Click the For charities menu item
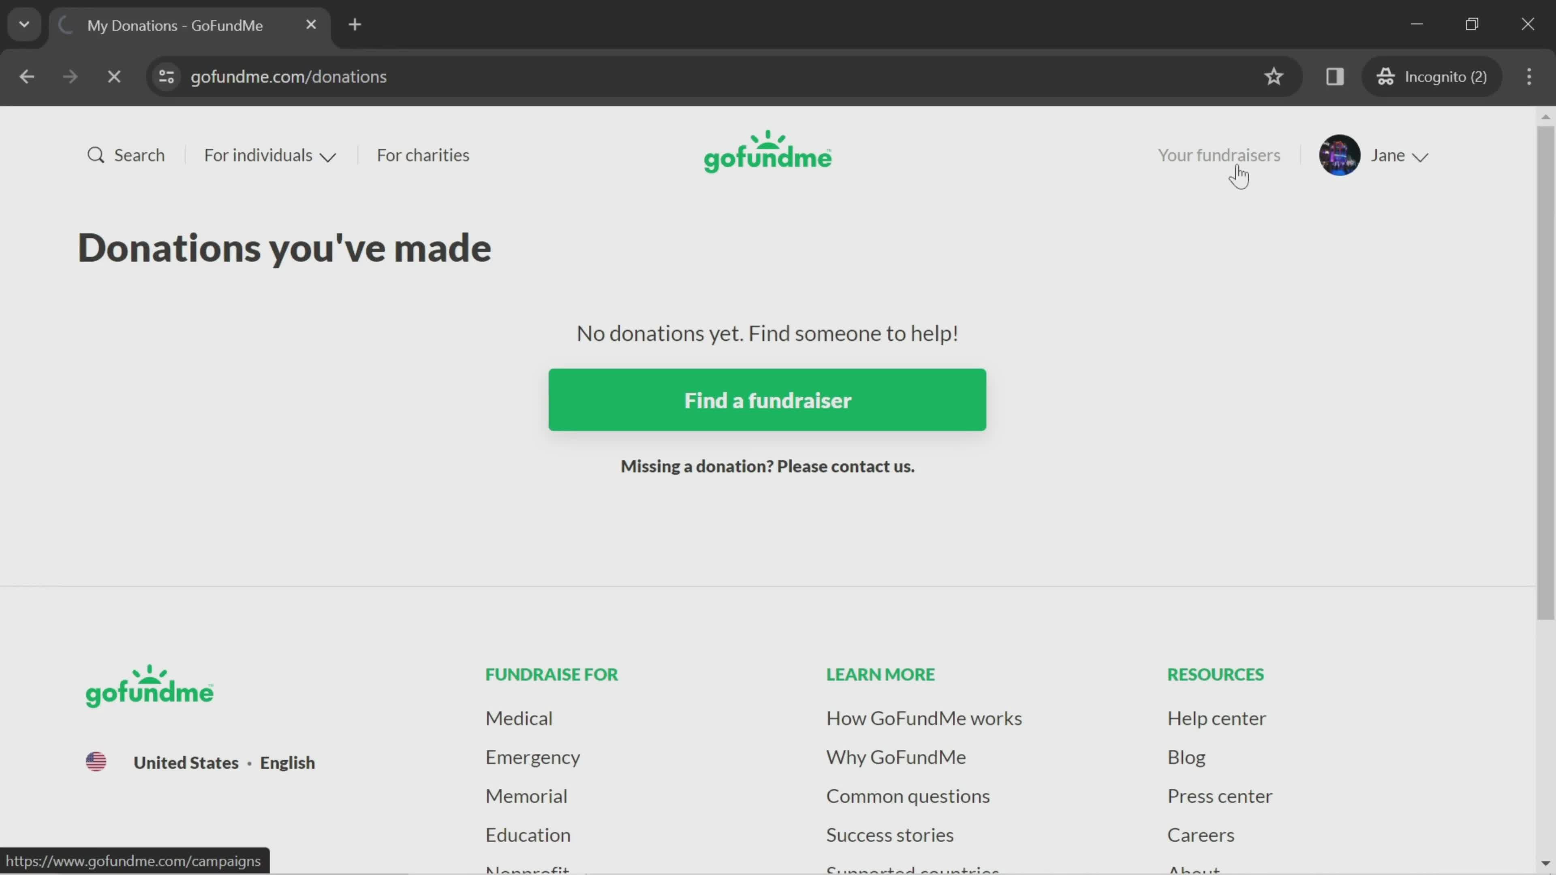 point(423,154)
